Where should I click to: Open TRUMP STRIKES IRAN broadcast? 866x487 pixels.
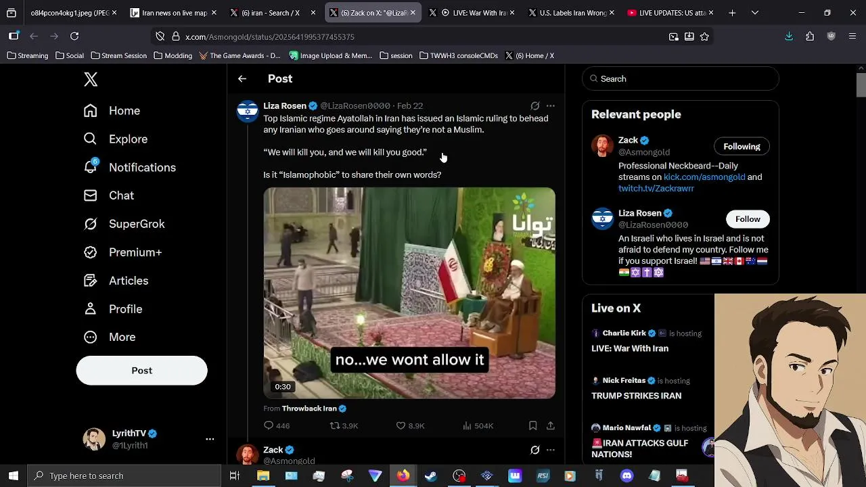[637, 396]
